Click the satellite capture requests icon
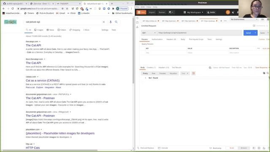The width and height of the screenshot is (270, 152). click(233, 12)
